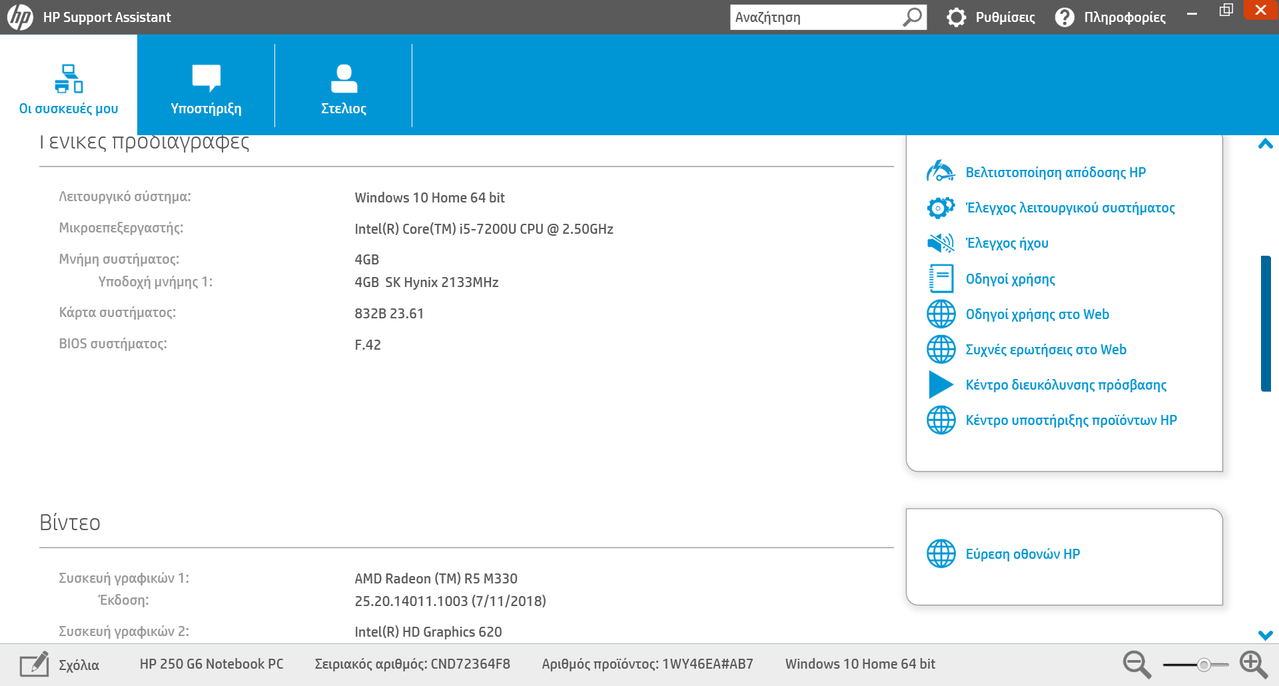Screen dimensions: 1279x686
Task: Click the Βίντεο section heading
Action: (70, 522)
